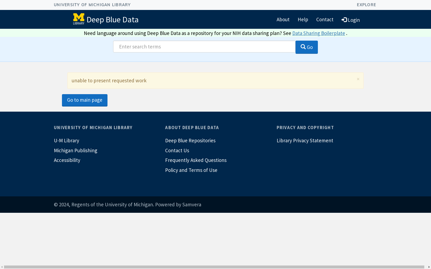Viewport: 431px width, 269px height.
Task: Open the Deep Blue Repositories link
Action: click(x=190, y=140)
